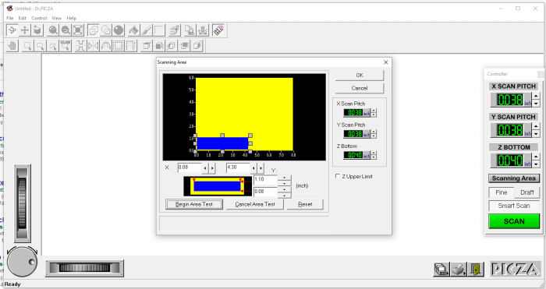Decrease Y Scan Pitch in dialog
546x289 pixels.
374,136
